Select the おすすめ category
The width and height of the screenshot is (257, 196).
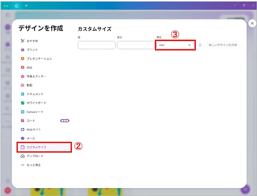[44, 41]
